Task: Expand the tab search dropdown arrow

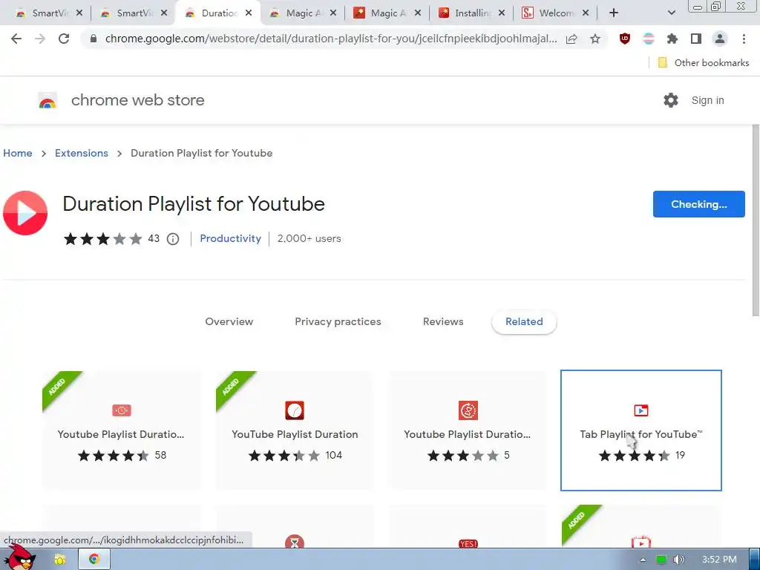Action: tap(671, 13)
